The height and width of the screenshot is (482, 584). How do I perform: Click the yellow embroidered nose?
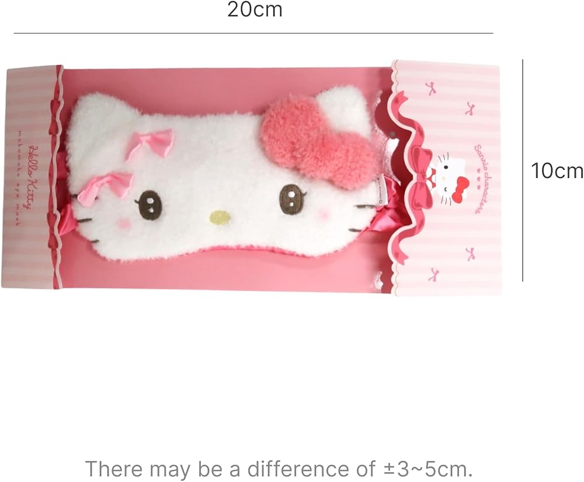tap(220, 218)
